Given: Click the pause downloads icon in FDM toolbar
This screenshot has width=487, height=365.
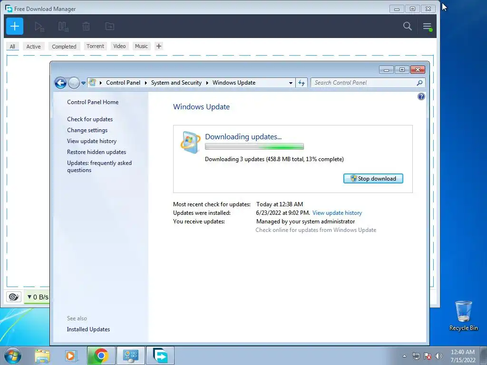Looking at the screenshot, I should click(63, 27).
